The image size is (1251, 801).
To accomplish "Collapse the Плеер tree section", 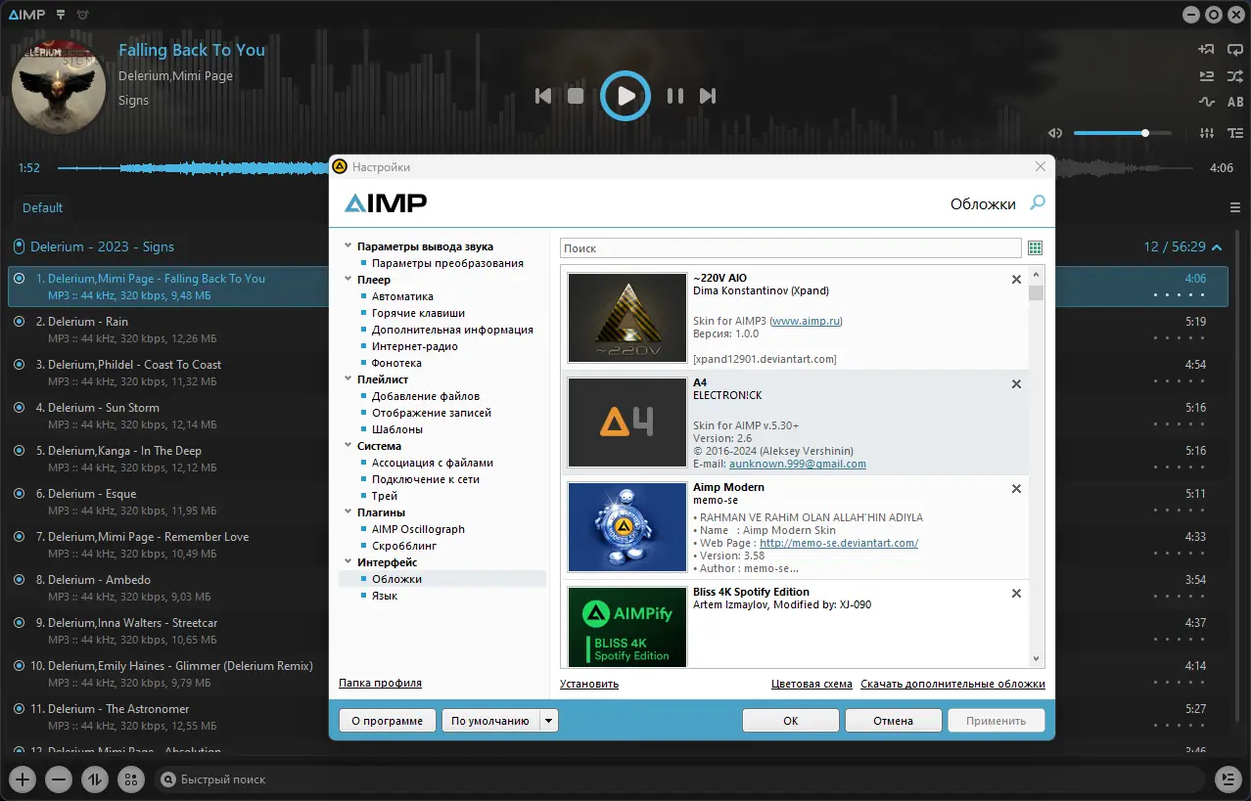I will tap(347, 280).
